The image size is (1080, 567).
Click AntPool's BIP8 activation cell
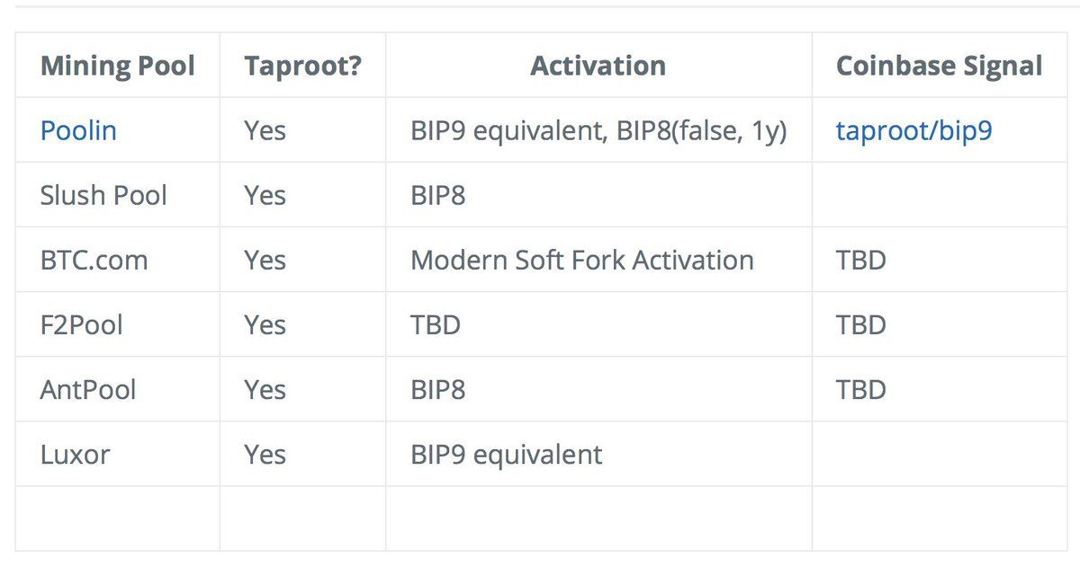tap(598, 389)
